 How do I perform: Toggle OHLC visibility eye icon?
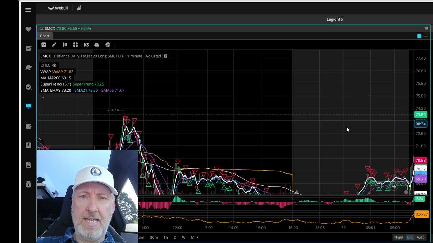point(54,65)
